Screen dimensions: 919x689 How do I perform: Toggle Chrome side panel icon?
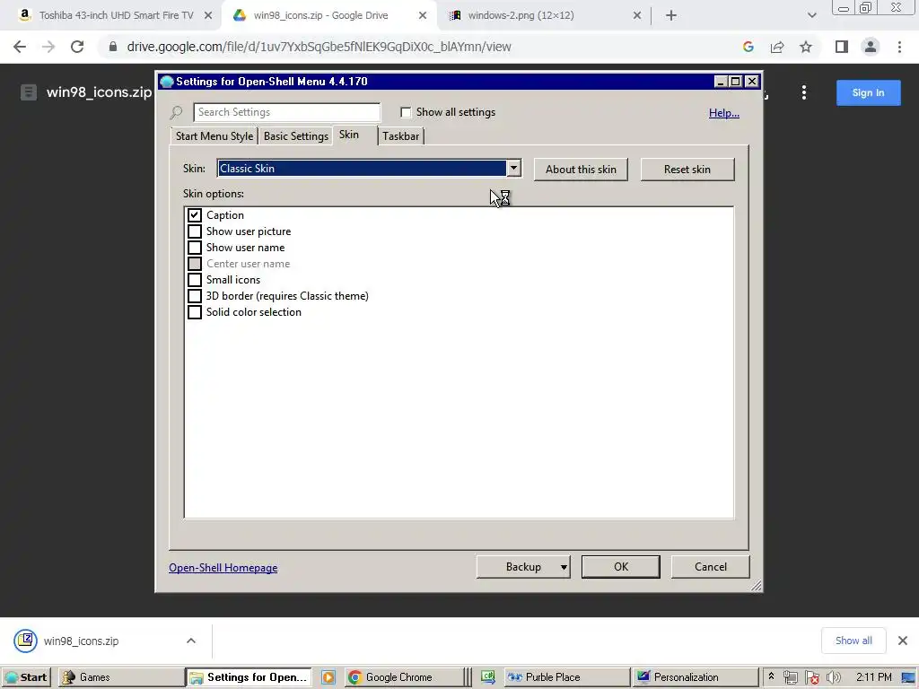tap(842, 47)
